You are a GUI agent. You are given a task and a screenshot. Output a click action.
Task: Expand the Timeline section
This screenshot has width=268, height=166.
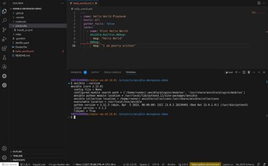click(17, 156)
